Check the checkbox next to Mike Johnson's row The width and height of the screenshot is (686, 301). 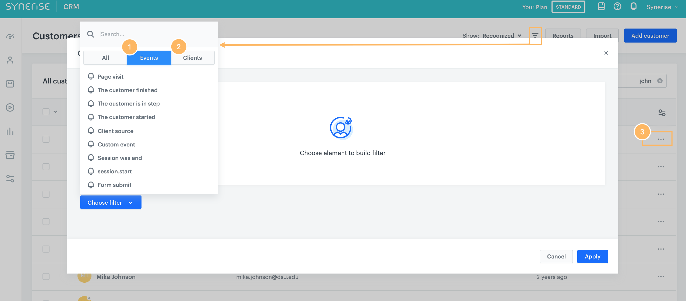tap(46, 276)
